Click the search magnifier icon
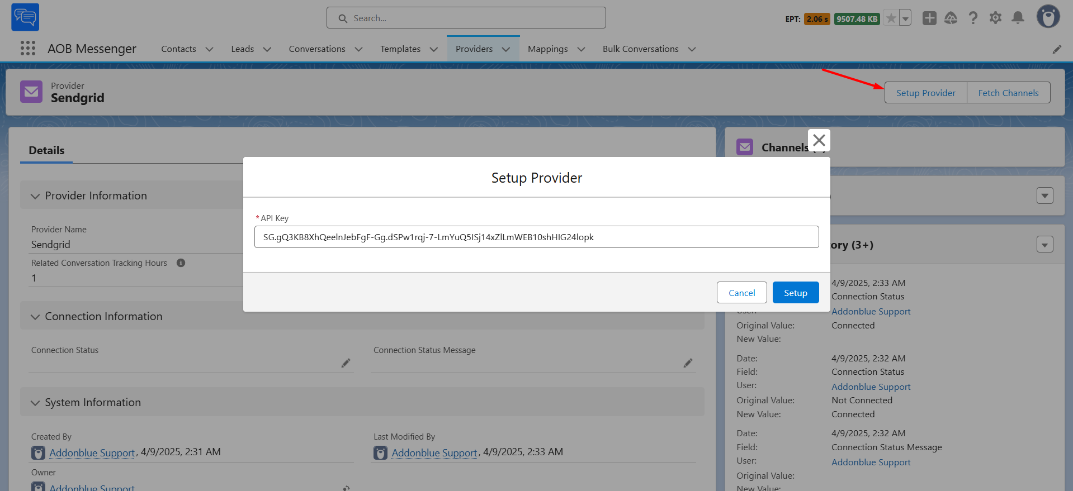1073x491 pixels. point(343,18)
